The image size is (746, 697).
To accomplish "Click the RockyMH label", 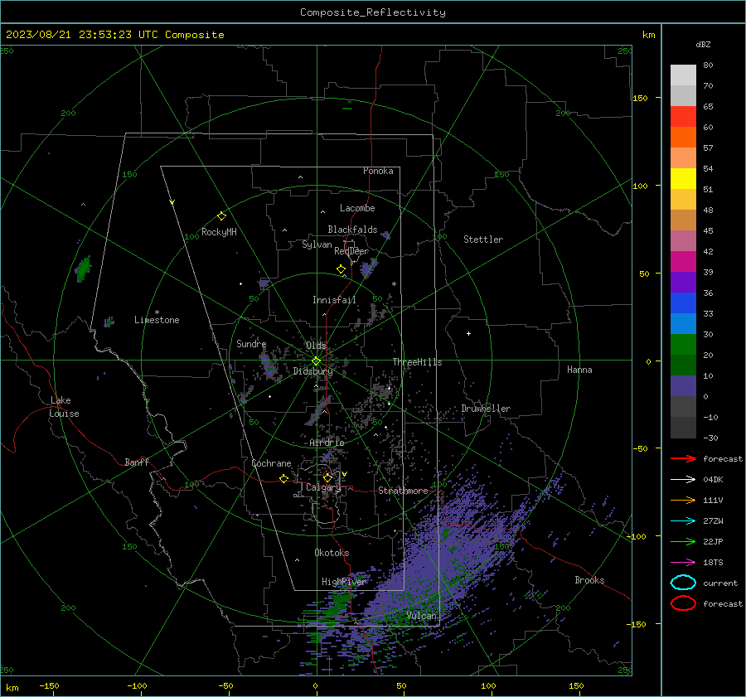I will 219,232.
